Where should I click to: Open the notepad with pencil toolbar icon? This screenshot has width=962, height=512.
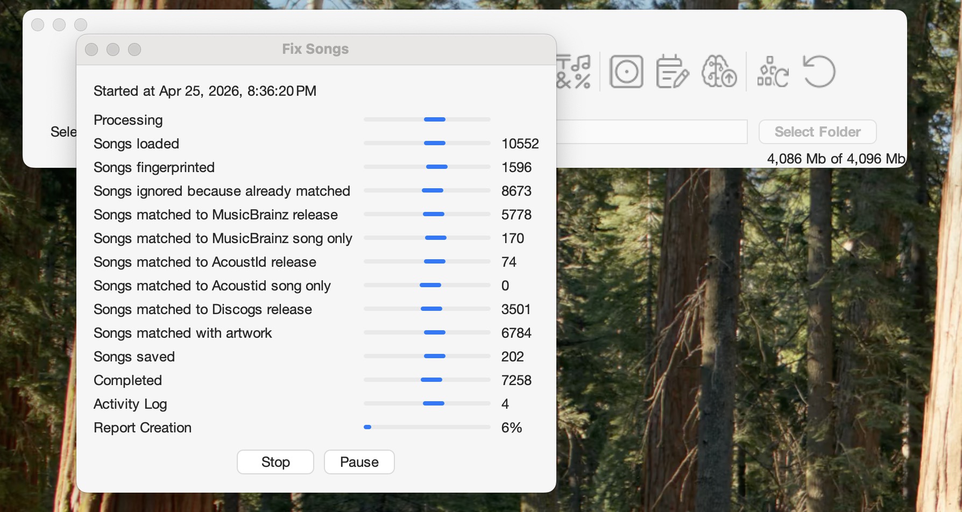pos(672,72)
